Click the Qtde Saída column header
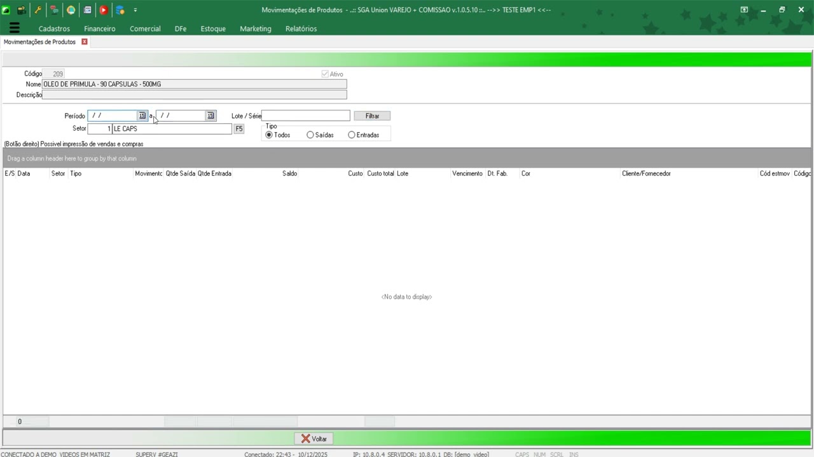814x457 pixels. click(181, 173)
